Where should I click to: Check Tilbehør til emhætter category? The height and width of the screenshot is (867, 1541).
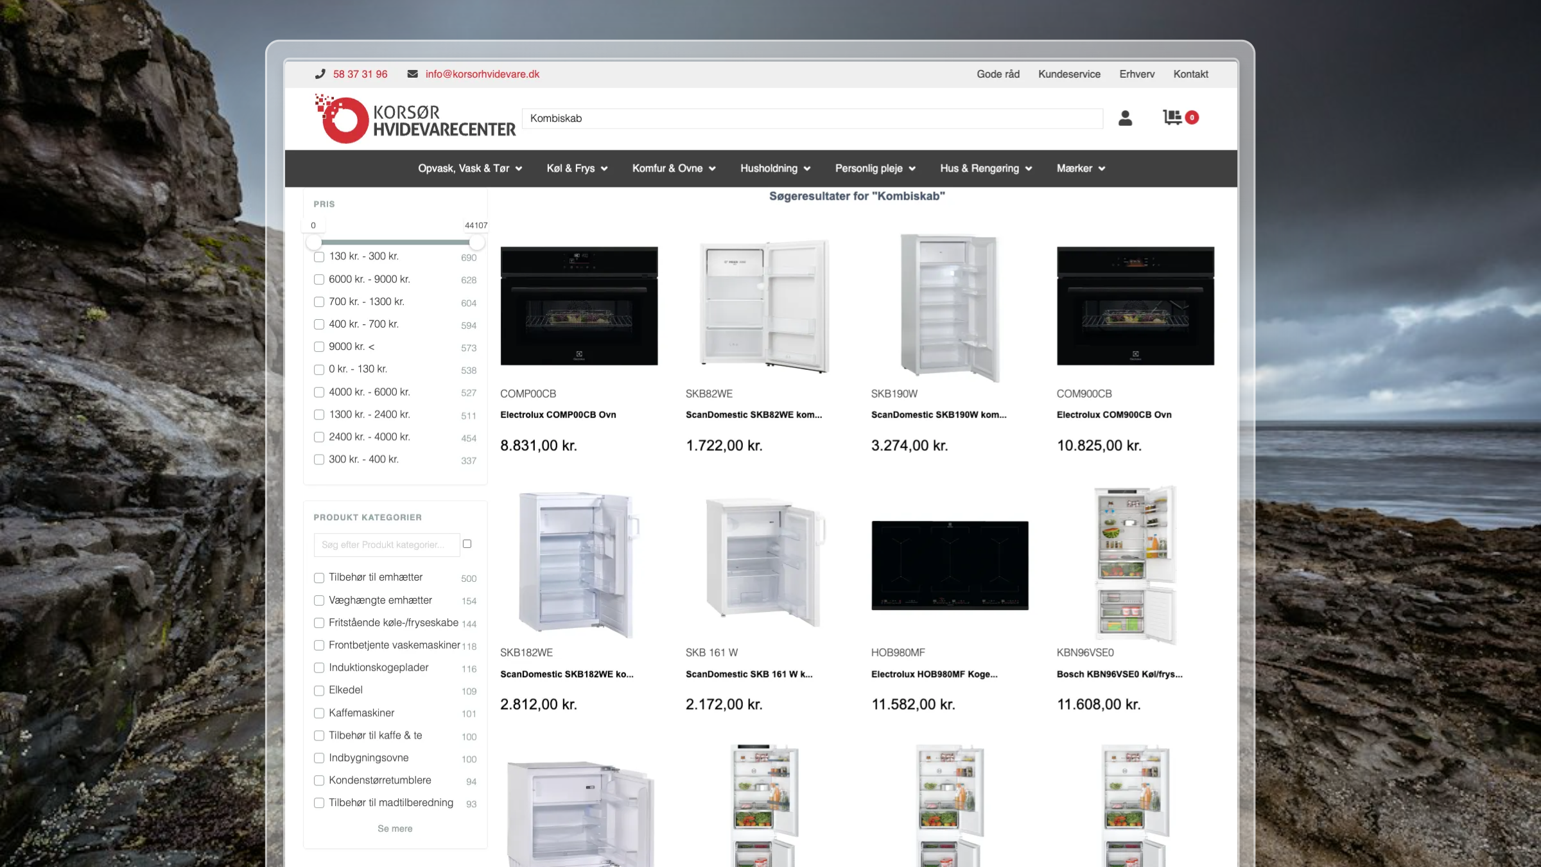tap(319, 578)
